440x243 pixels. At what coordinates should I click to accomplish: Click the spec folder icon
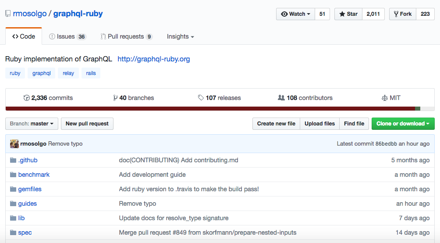pos(13,232)
